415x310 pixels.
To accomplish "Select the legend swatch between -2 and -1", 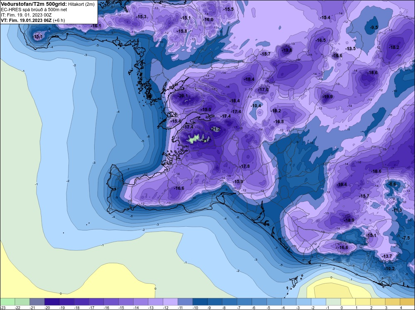I will point(319,302).
